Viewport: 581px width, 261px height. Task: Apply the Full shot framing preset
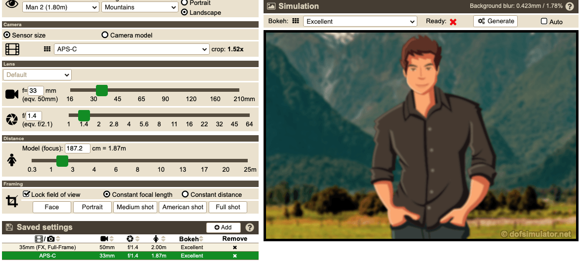click(x=228, y=207)
